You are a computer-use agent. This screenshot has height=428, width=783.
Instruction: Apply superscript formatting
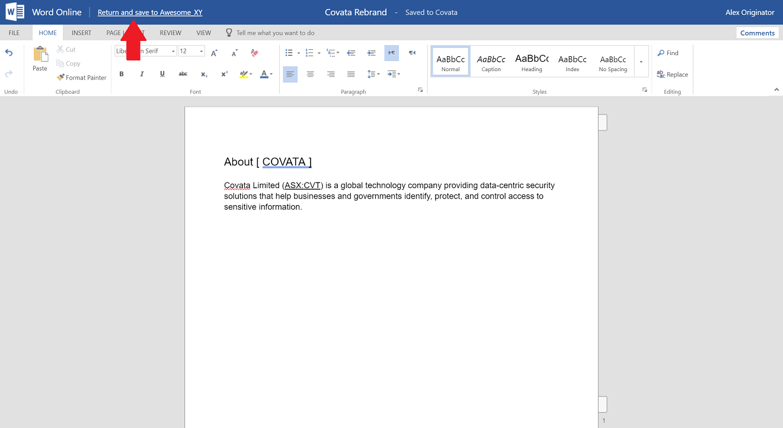tap(224, 74)
